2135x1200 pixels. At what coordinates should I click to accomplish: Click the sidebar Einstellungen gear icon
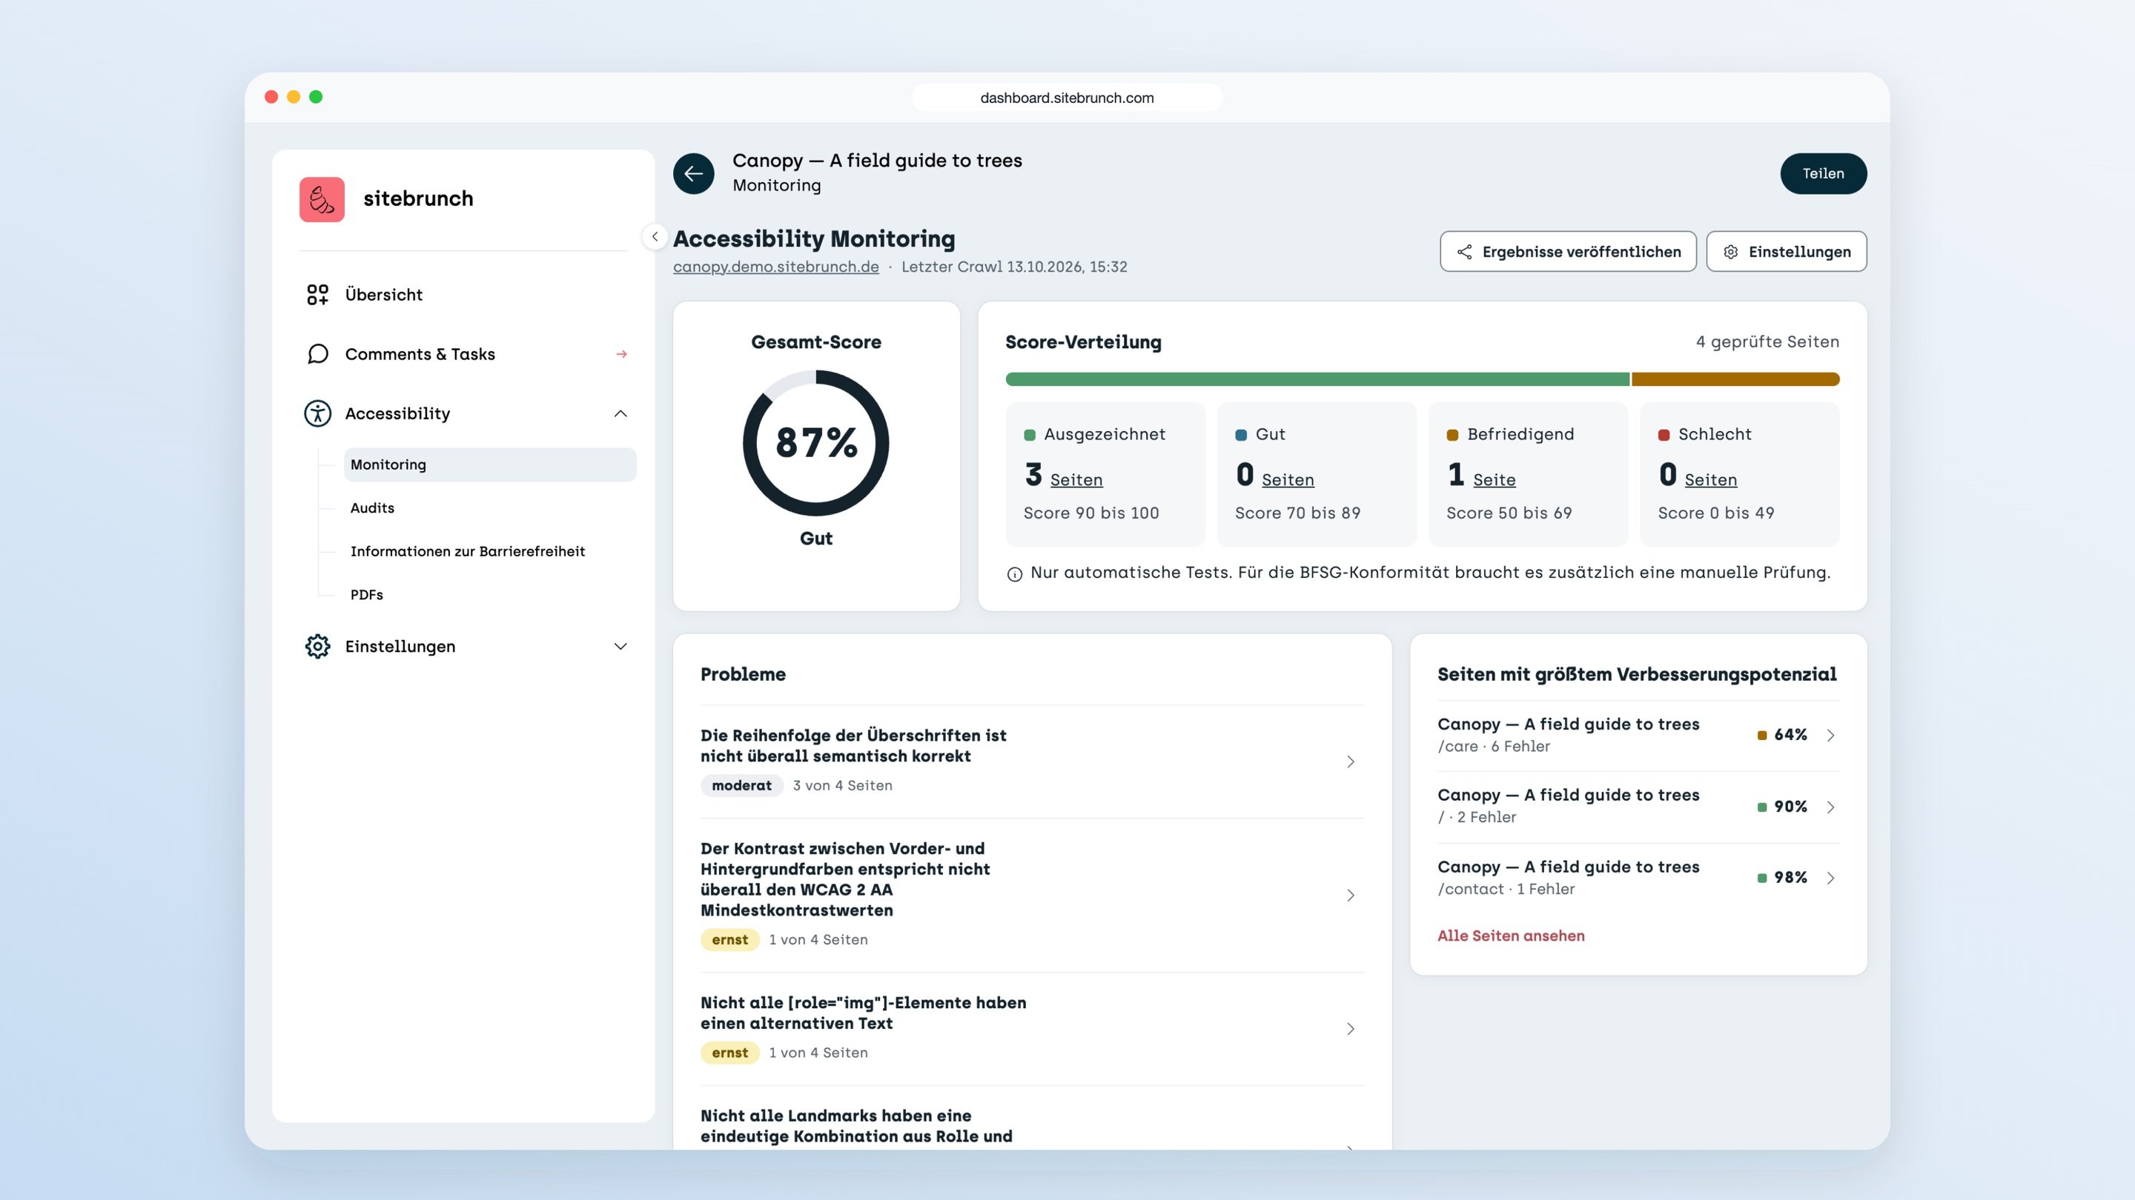(317, 646)
